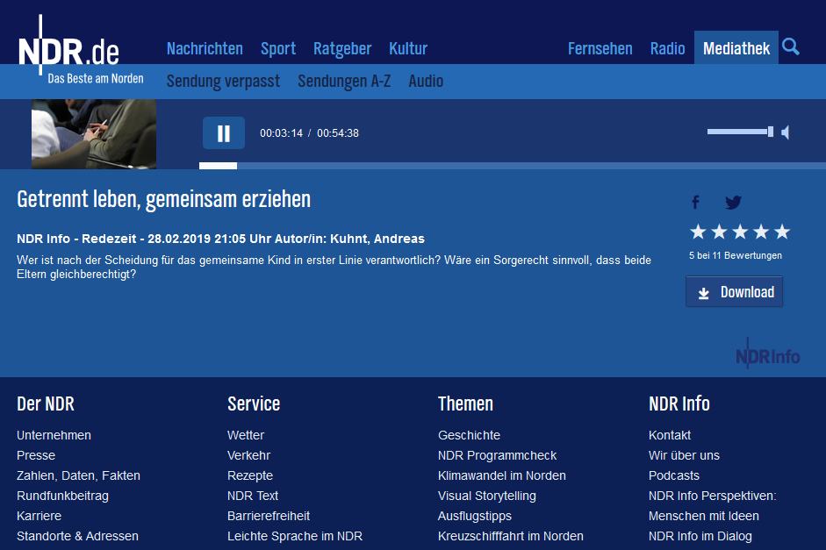Screen dimensions: 826x550
Task: Adjust the volume slider
Action: point(740,132)
